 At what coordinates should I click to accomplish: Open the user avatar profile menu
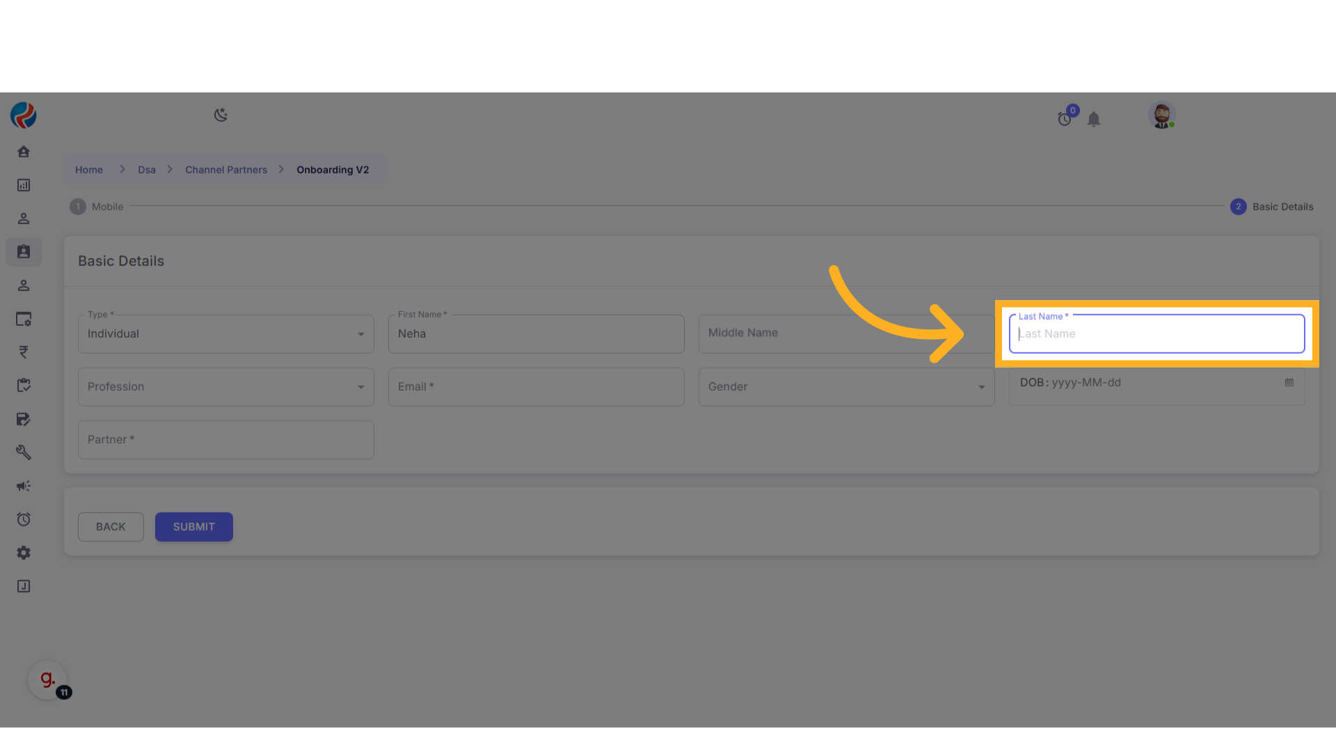(1161, 115)
